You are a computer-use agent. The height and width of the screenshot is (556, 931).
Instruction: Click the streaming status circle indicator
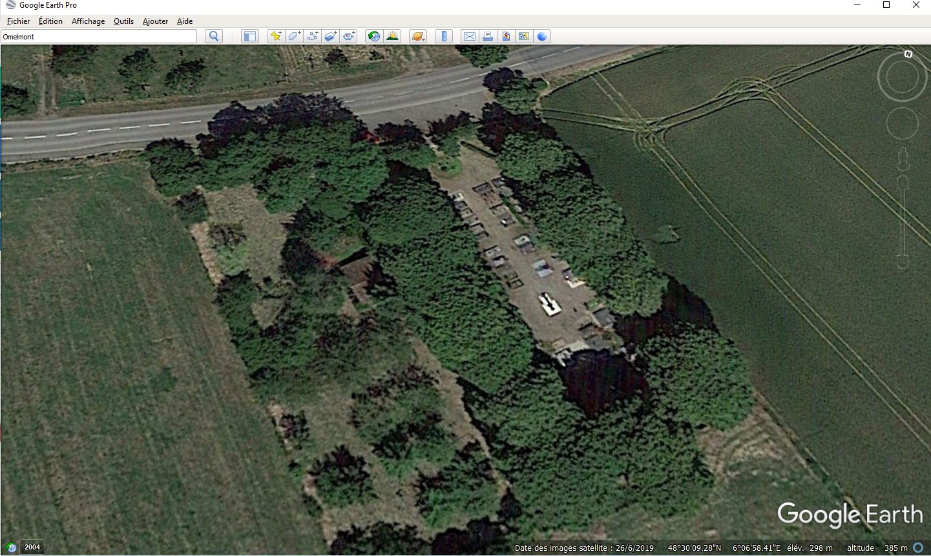tap(919, 548)
